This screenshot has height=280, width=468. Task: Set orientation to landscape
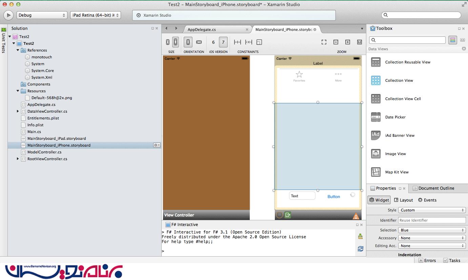click(x=199, y=42)
